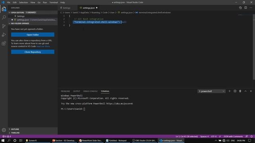Change encoding via UTF-8 status entry
This screenshot has height=143, width=255.
click(x=214, y=136)
